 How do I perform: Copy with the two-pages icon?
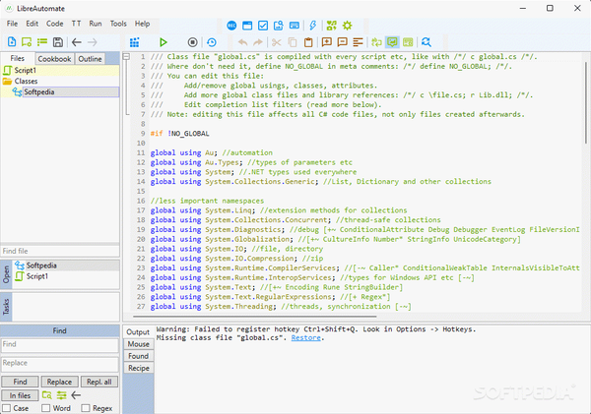(293, 42)
